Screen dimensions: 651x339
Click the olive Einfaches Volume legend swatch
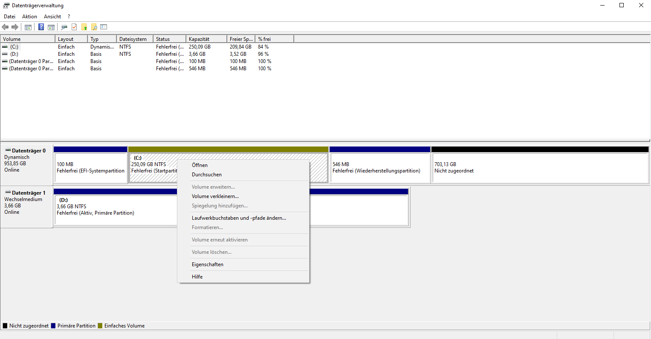100,326
